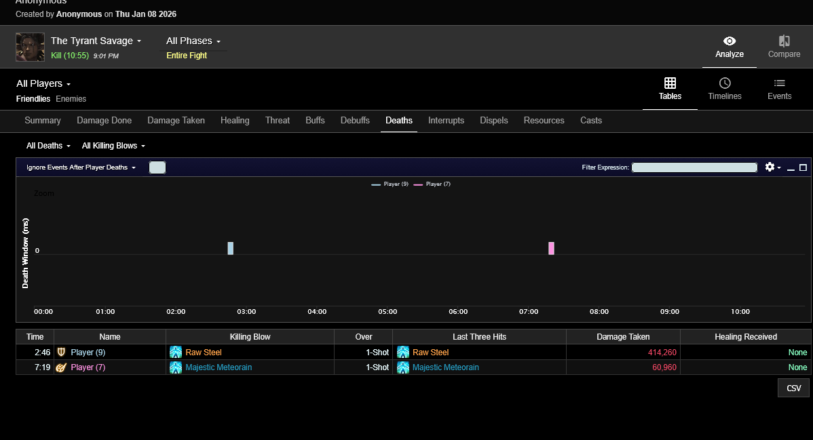
Task: Sort by Over column header
Action: [364, 337]
